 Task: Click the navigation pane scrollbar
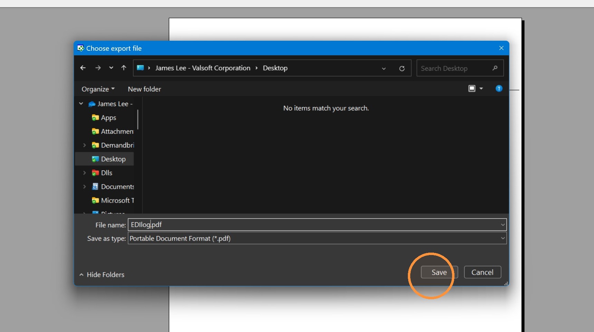click(138, 119)
